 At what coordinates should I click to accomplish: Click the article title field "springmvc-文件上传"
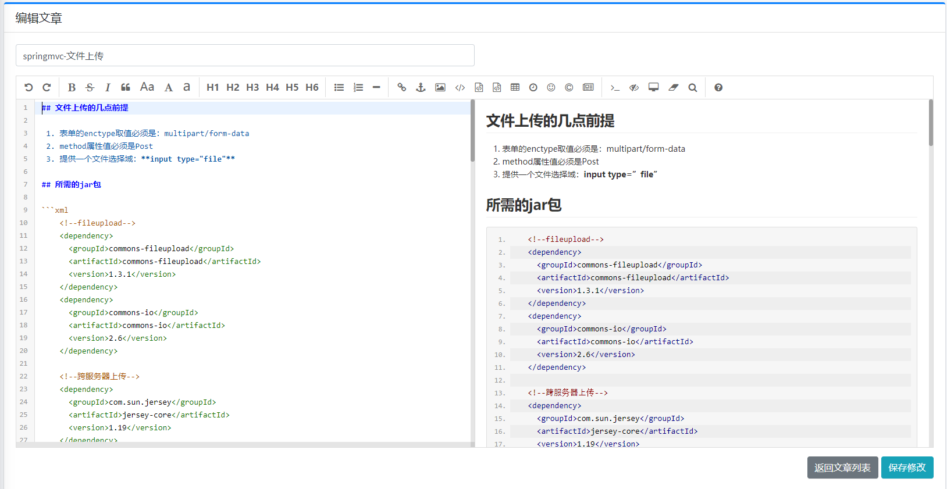click(x=245, y=55)
